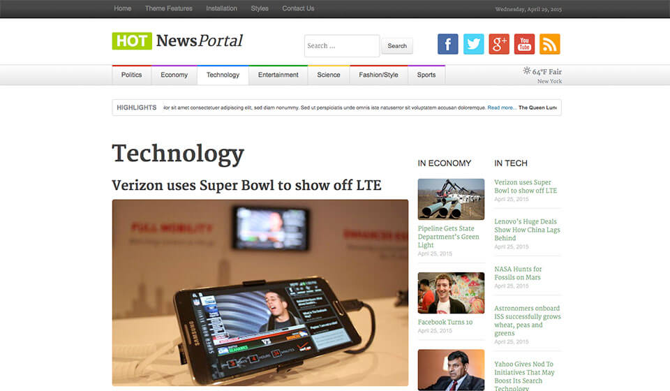Open The Queen highlight headline
The image size is (670, 391).
[x=537, y=108]
